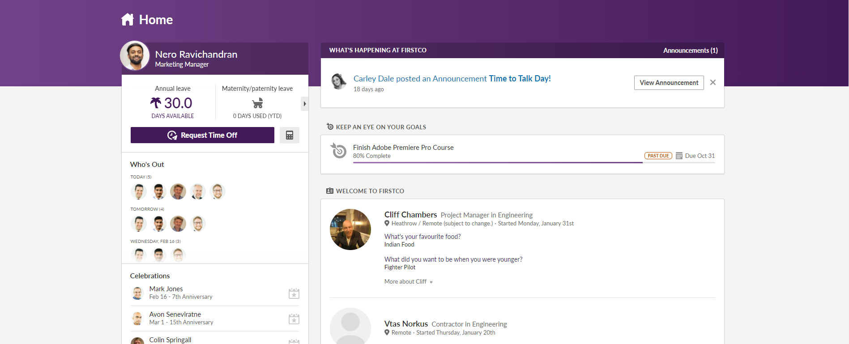Dismiss the announcement with X icon
This screenshot has width=849, height=344.
(x=713, y=82)
